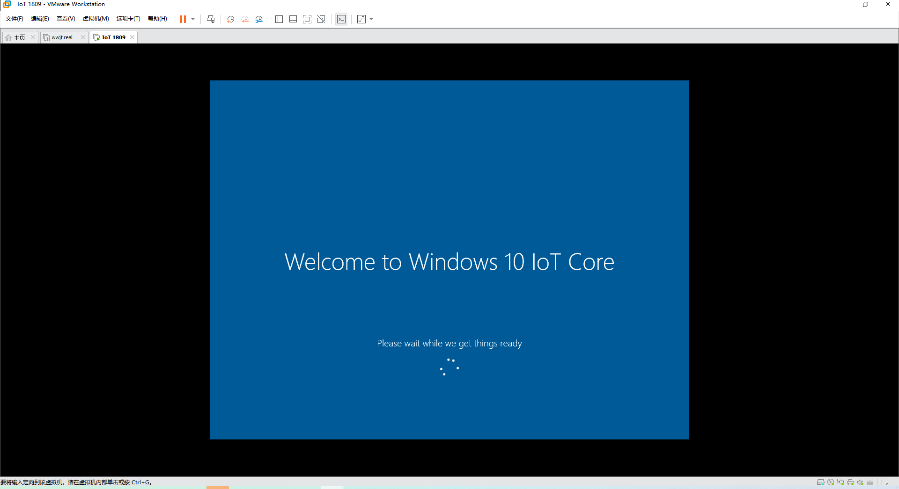
Task: Enter full screen mode
Action: pos(307,19)
